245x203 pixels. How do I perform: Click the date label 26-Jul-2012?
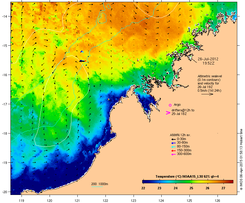point(208,59)
